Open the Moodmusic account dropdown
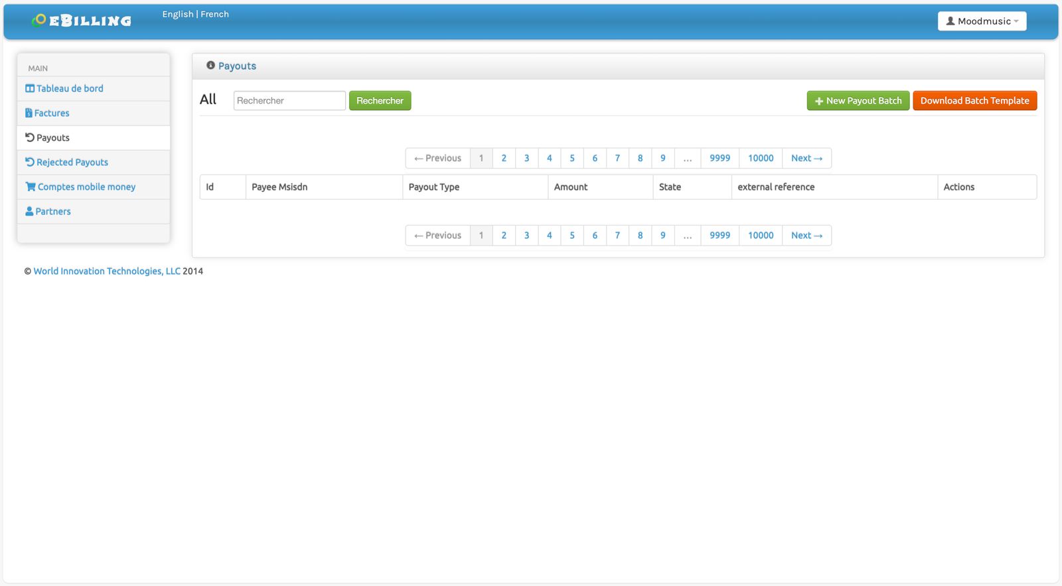The width and height of the screenshot is (1062, 586). point(982,21)
